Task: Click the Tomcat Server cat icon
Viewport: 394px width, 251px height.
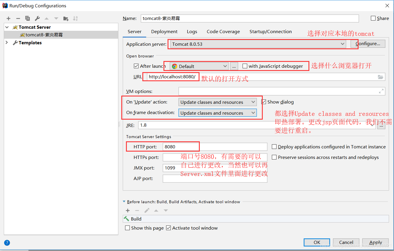Action: coord(15,27)
